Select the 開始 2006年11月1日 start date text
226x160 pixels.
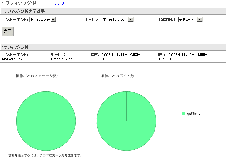coord(115,56)
